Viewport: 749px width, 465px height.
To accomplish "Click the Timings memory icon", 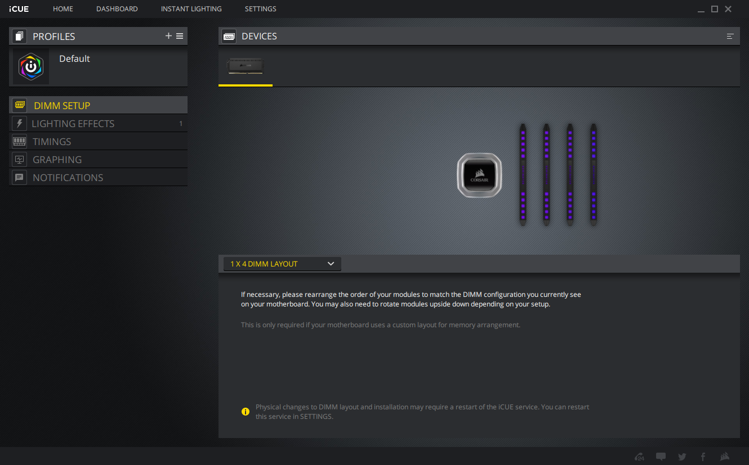I will pos(20,141).
